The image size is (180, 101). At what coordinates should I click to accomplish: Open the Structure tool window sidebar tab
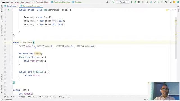coord(2,78)
